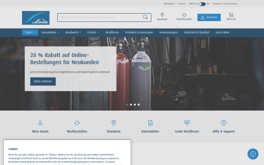The image size is (264, 165).
Task: Switch language to Italiano
Action: pos(234,4)
